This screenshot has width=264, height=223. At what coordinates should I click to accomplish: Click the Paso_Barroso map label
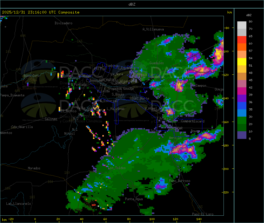coord(180,181)
